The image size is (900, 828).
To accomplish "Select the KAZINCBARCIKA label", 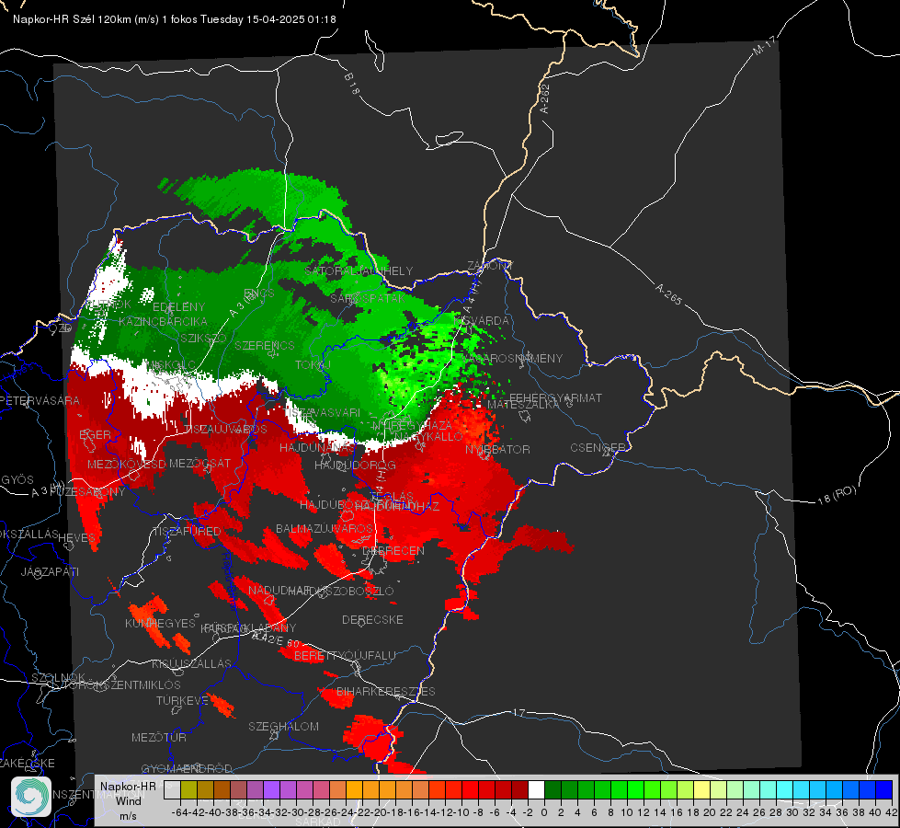I will (163, 321).
